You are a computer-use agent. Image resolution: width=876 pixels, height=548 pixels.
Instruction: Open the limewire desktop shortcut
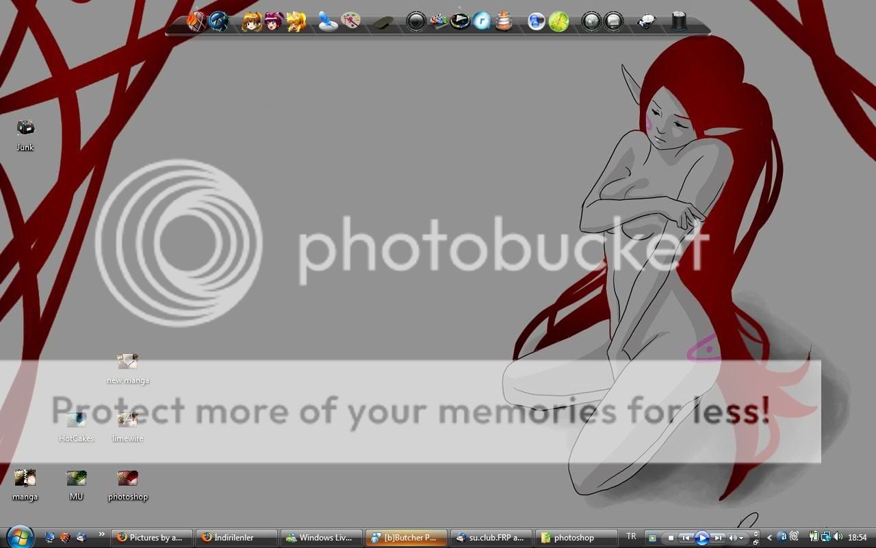pos(128,427)
